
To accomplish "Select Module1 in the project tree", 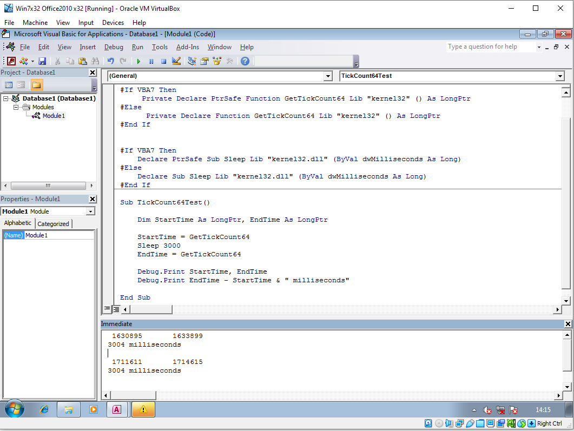I will coord(54,116).
